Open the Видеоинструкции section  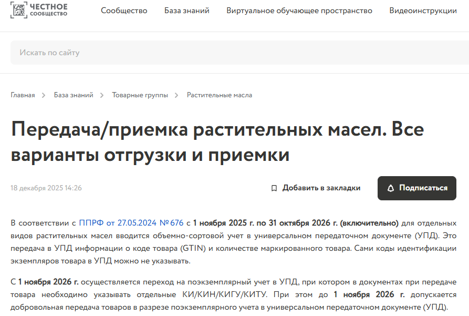(x=423, y=11)
